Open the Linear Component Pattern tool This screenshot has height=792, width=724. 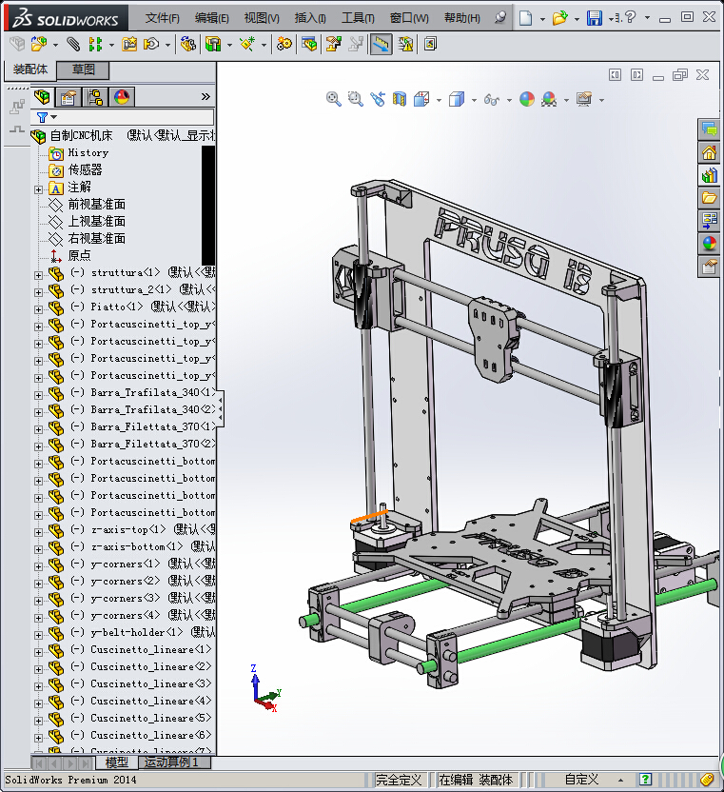95,45
